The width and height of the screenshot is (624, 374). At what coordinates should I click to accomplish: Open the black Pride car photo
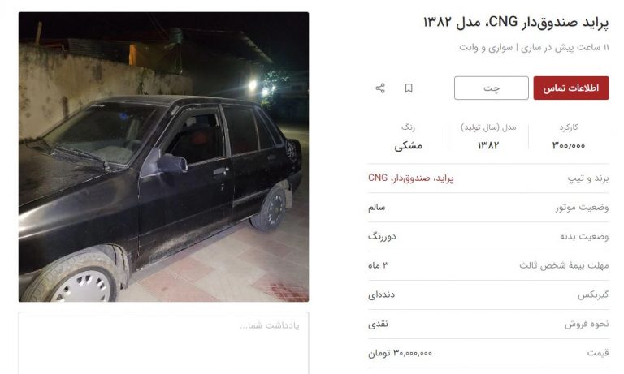coord(163,157)
